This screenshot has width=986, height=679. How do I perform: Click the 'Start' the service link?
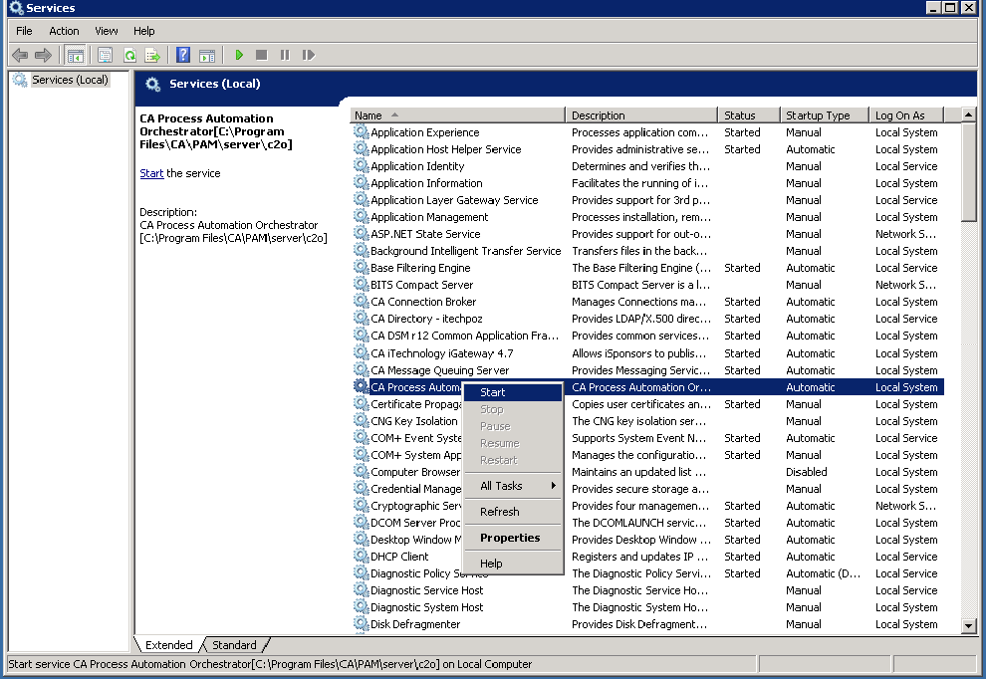[151, 173]
